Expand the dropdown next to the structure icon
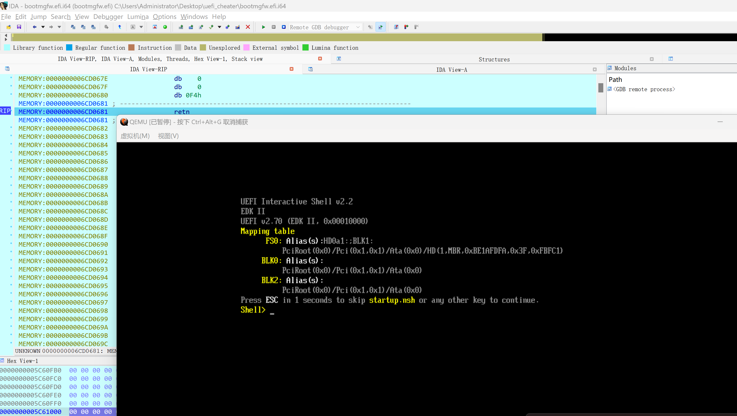737x416 pixels. pyautogui.click(x=219, y=27)
